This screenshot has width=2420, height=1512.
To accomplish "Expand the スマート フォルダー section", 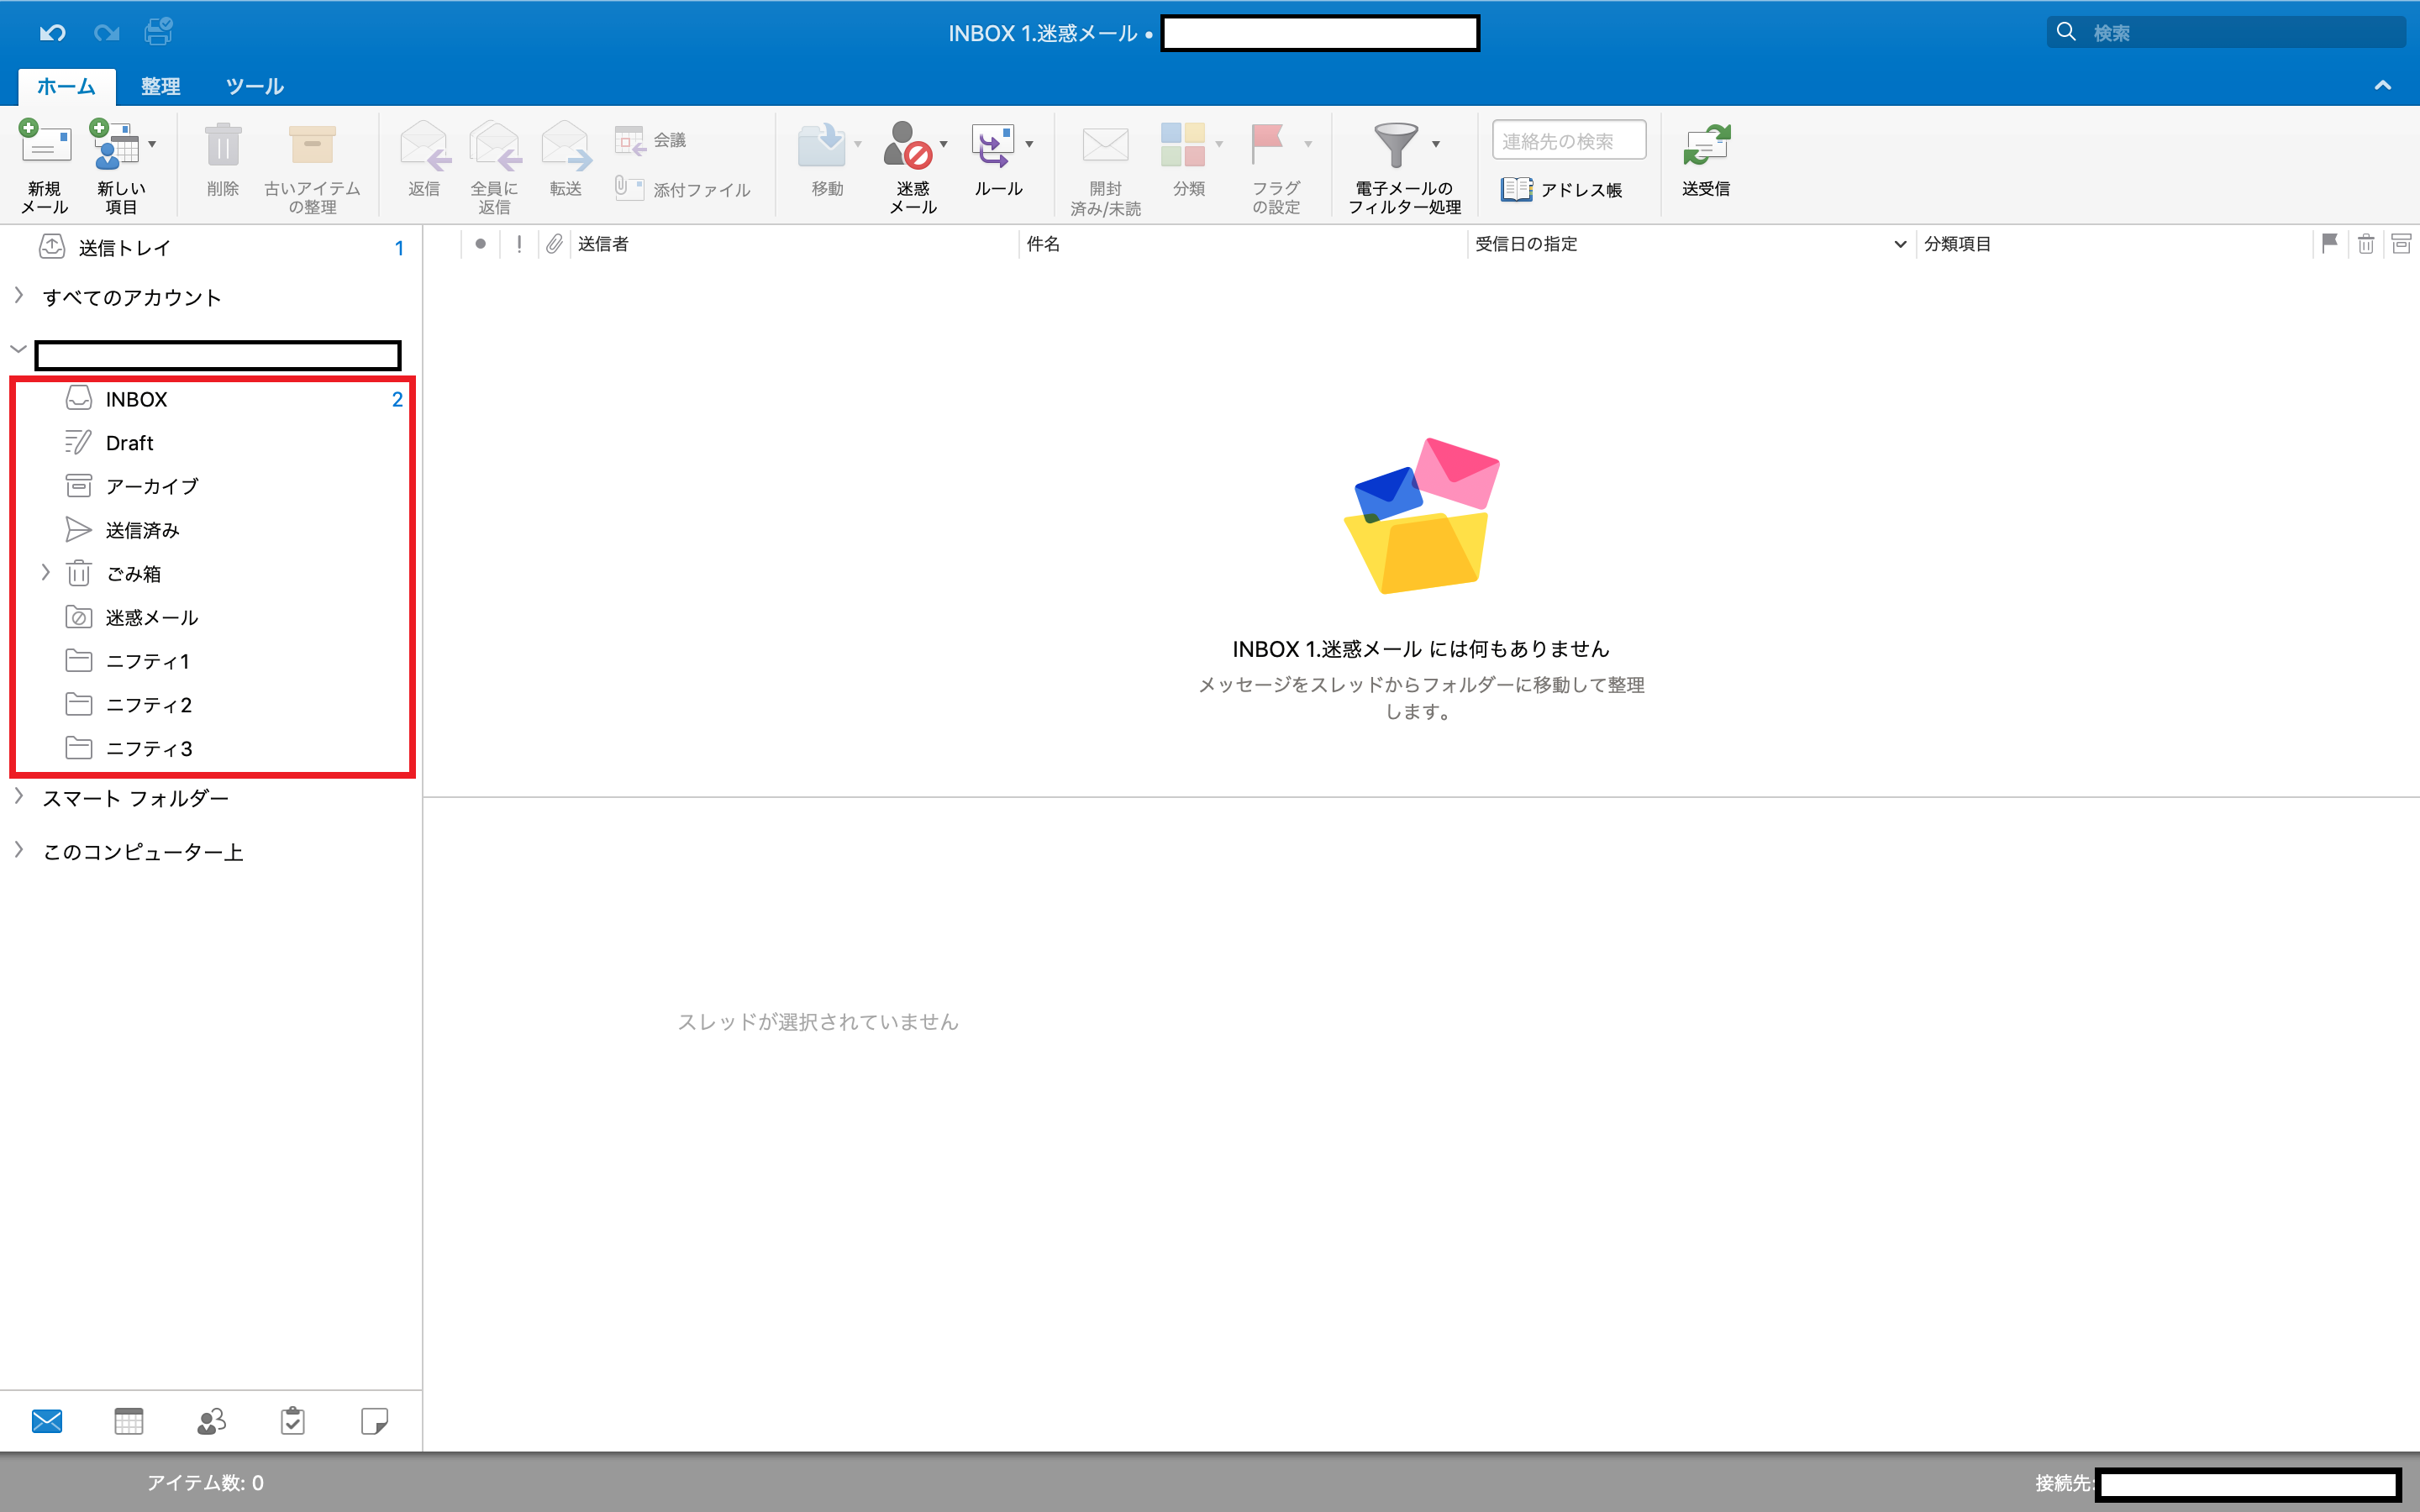I will click(19, 797).
